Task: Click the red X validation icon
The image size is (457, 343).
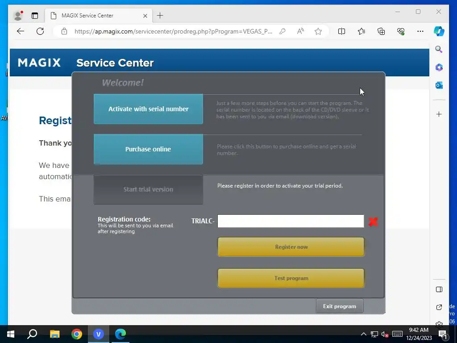Action: (373, 222)
